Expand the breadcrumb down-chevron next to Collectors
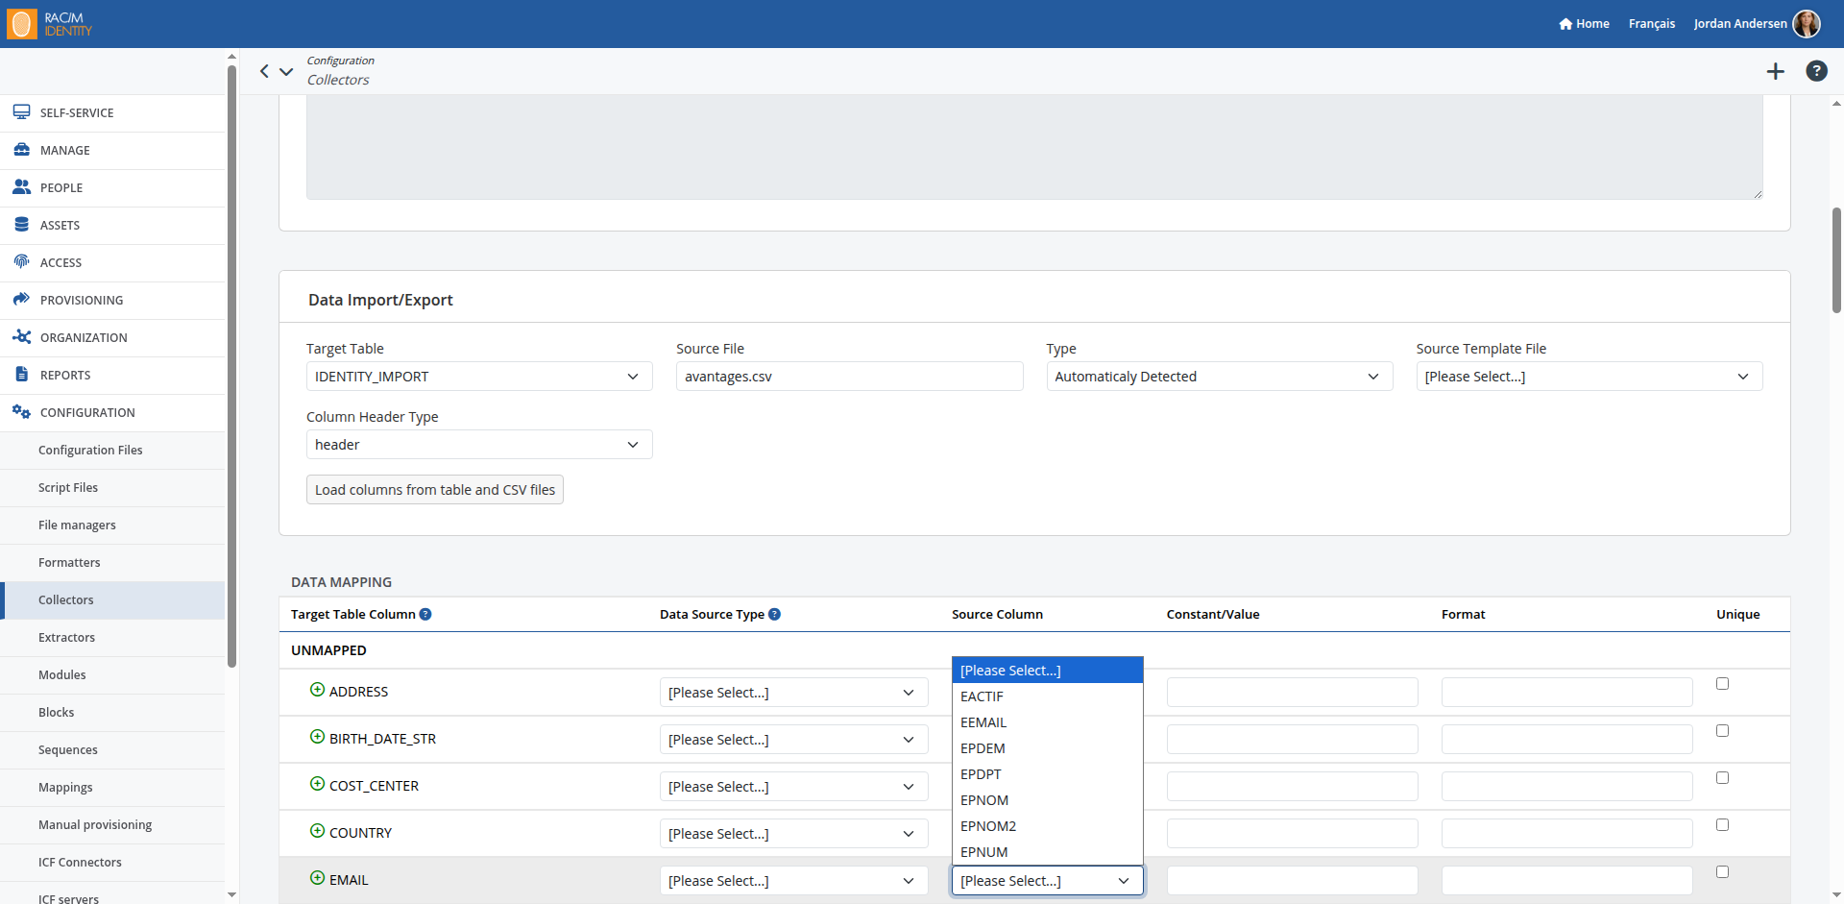This screenshot has height=904, width=1844. coord(286,71)
